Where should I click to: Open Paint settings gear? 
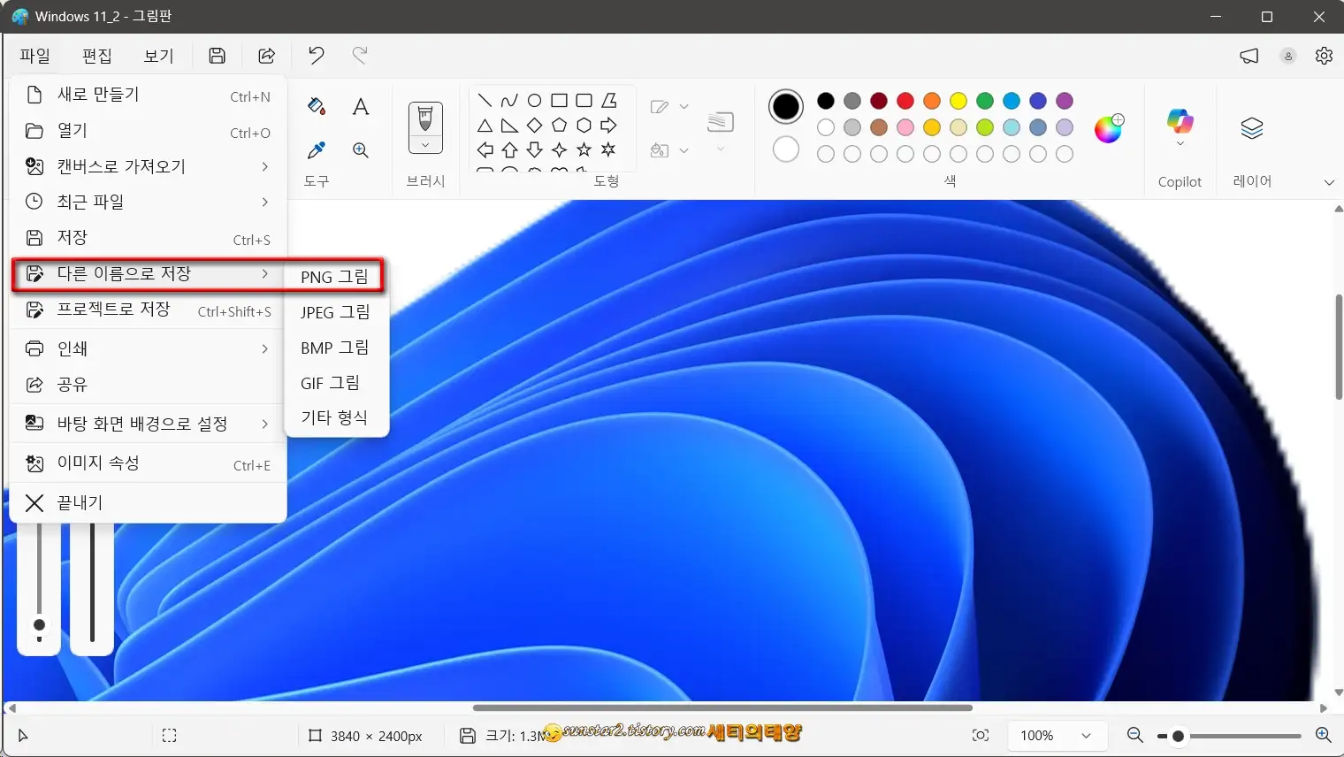point(1324,56)
